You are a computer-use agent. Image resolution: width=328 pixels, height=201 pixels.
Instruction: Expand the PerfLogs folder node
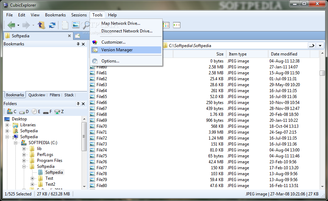point(24,155)
